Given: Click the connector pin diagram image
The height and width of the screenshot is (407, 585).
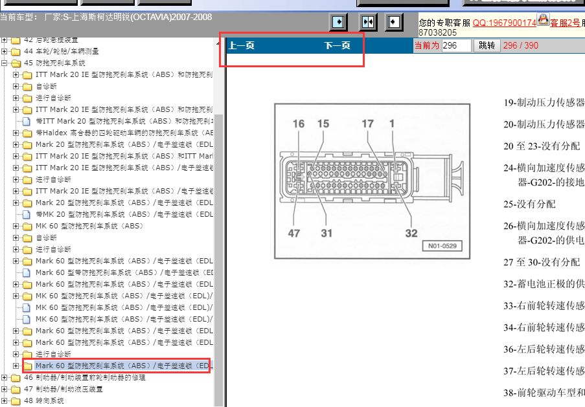Looking at the screenshot, I should point(372,181).
